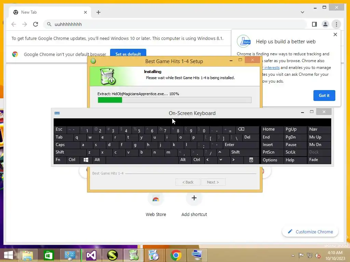Toggle right Alt key on-screen
Image resolution: width=350 pixels, height=262 pixels.
185,160
